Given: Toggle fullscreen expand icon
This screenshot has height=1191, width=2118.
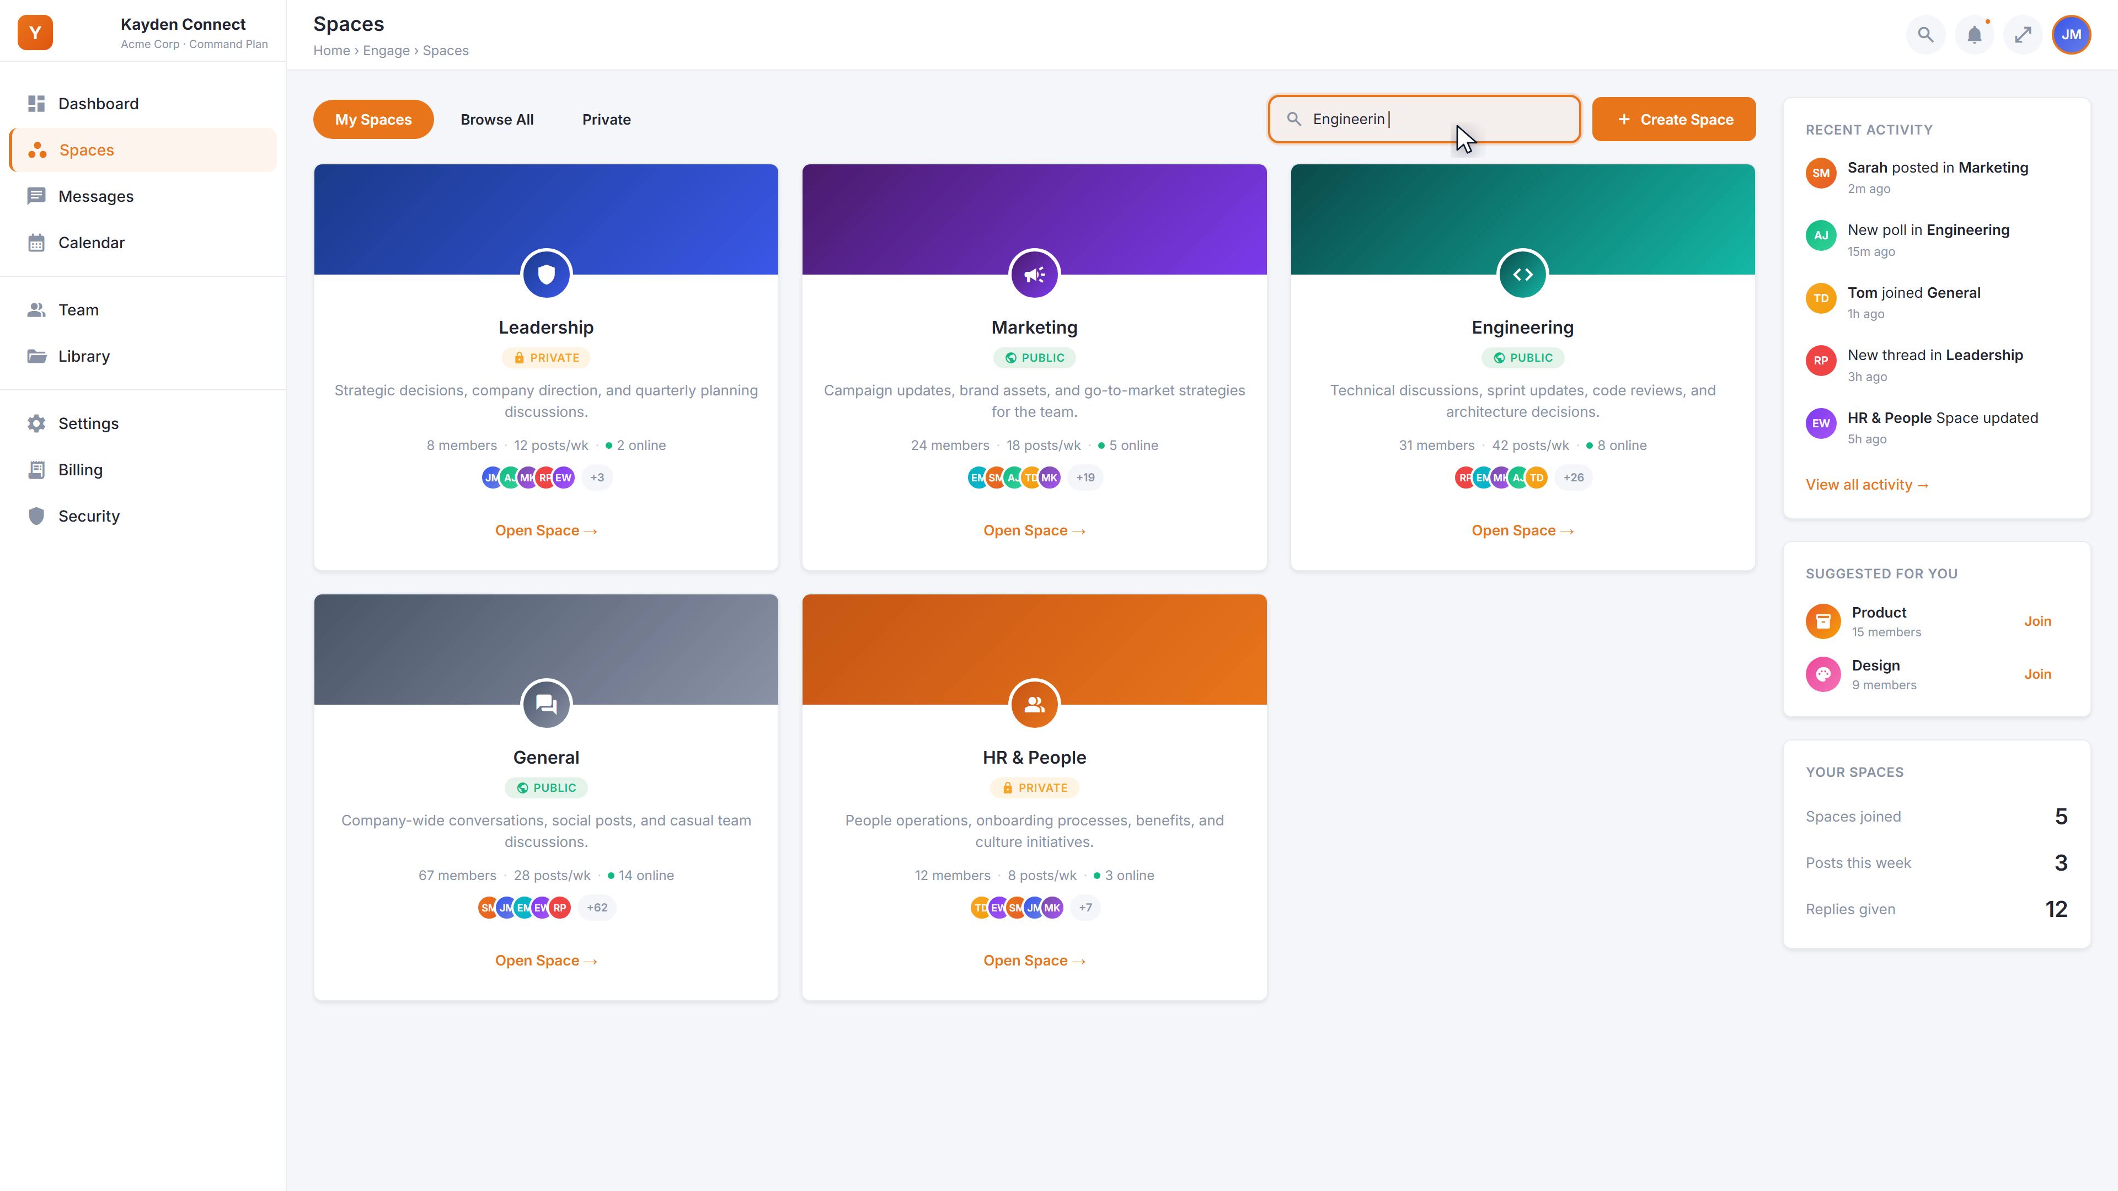Looking at the screenshot, I should tap(2023, 35).
